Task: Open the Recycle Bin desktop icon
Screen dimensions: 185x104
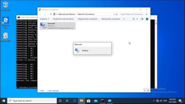Action: [5, 6]
